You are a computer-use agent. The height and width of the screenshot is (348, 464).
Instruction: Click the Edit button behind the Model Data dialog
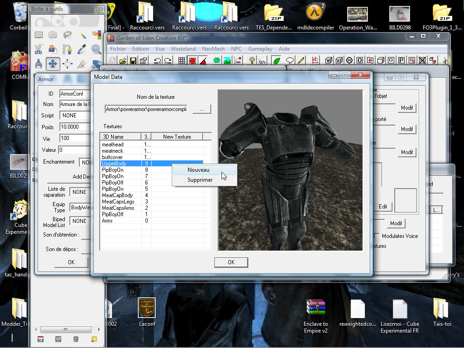(x=383, y=207)
